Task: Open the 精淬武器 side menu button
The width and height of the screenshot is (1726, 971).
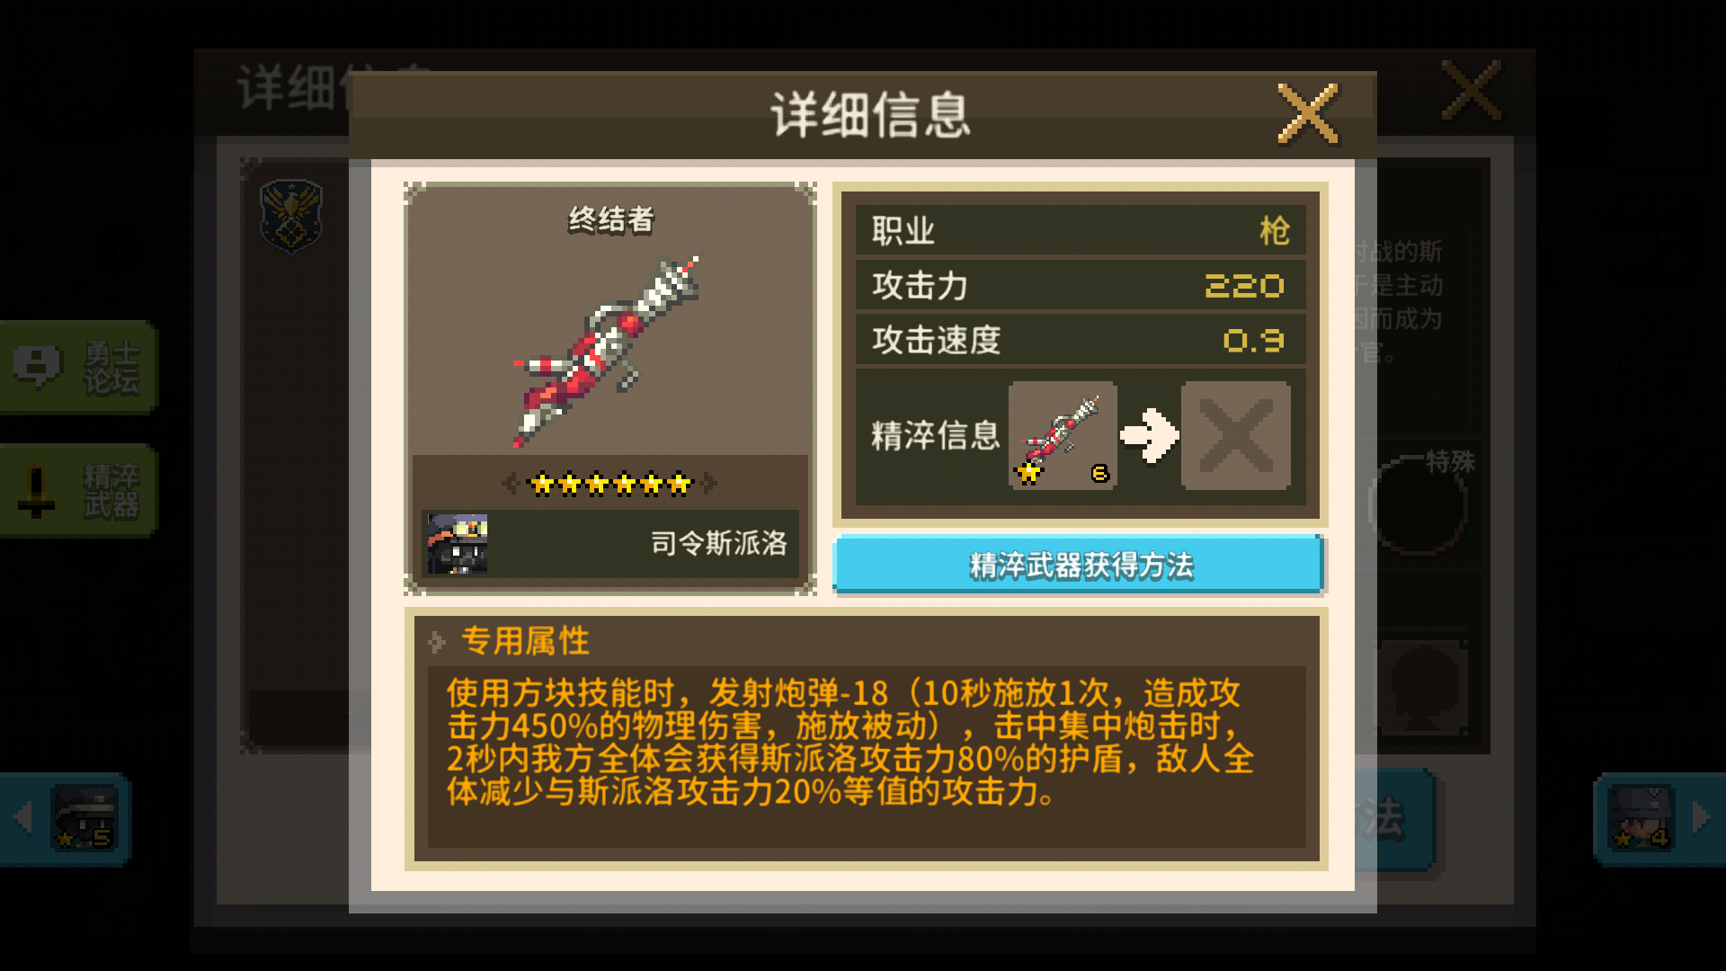Action: (x=78, y=491)
